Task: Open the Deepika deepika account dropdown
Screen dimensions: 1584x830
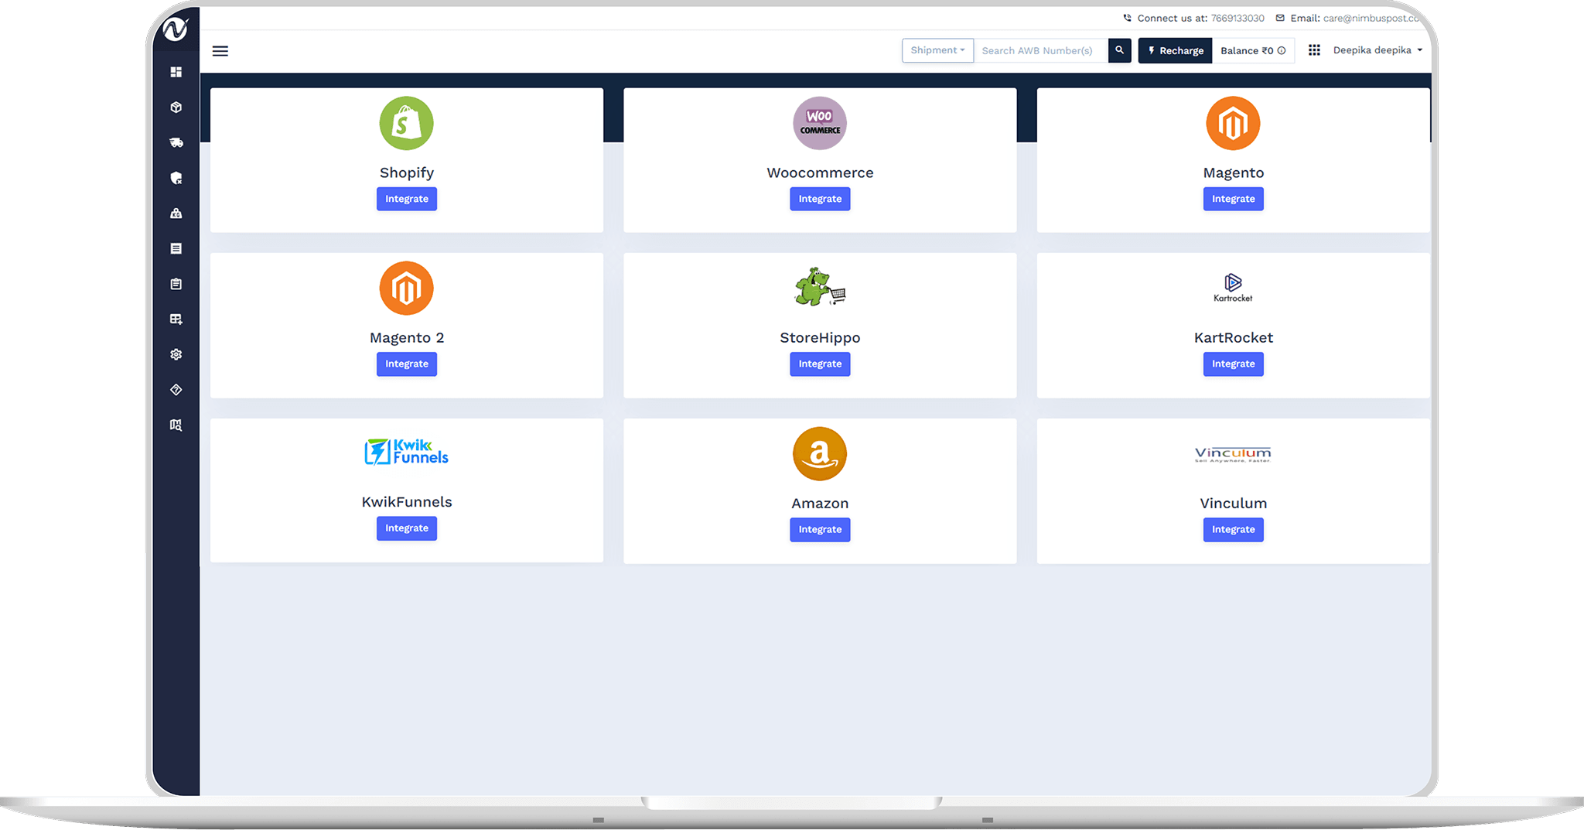Action: 1377,50
